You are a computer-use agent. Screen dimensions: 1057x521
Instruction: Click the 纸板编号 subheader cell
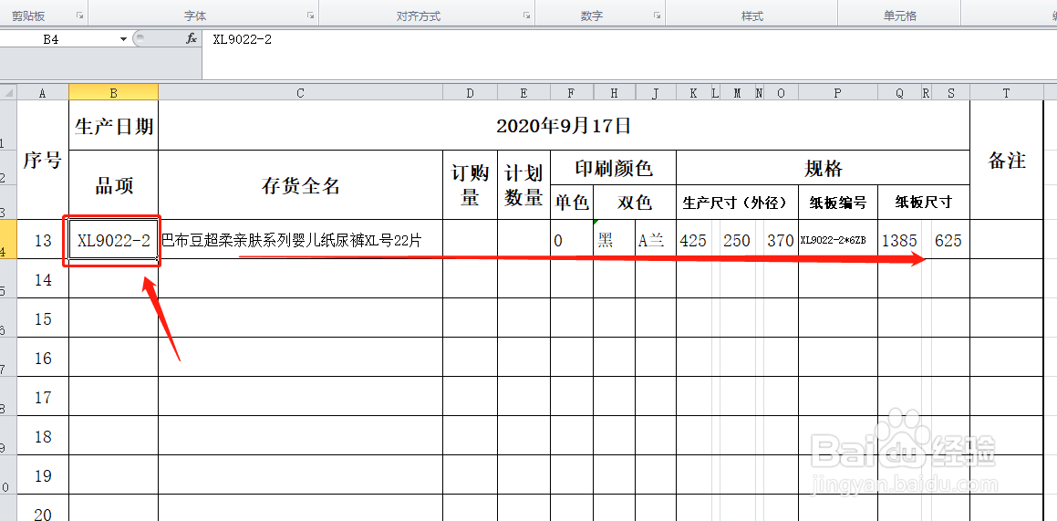tap(838, 202)
